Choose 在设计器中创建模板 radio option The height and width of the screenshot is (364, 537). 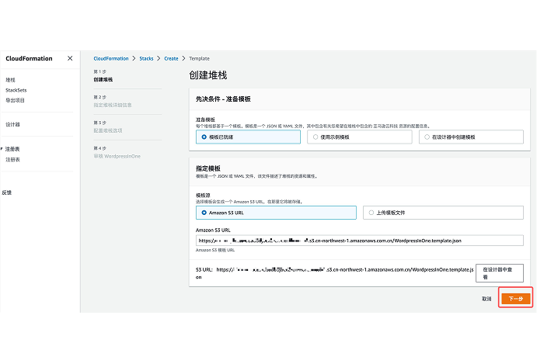point(425,137)
